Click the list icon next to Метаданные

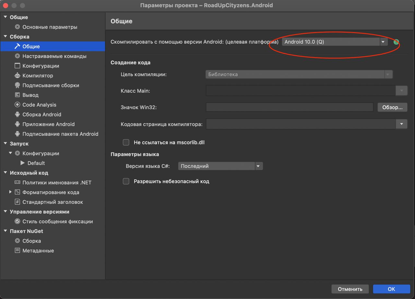(x=18, y=250)
